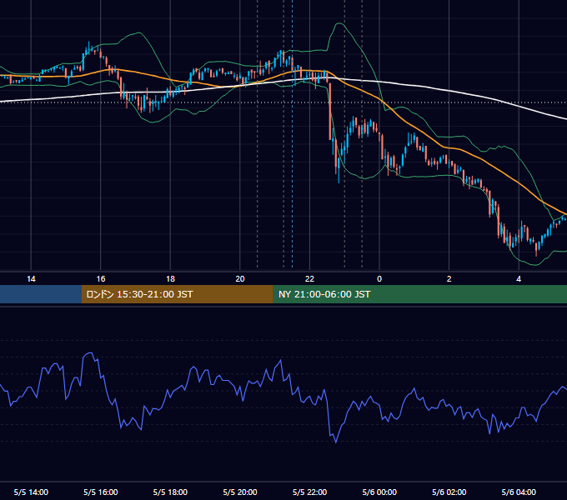Image resolution: width=567 pixels, height=500 pixels.
Task: Click the 5/5 14:00 label on indicator axis
Action: [31, 492]
